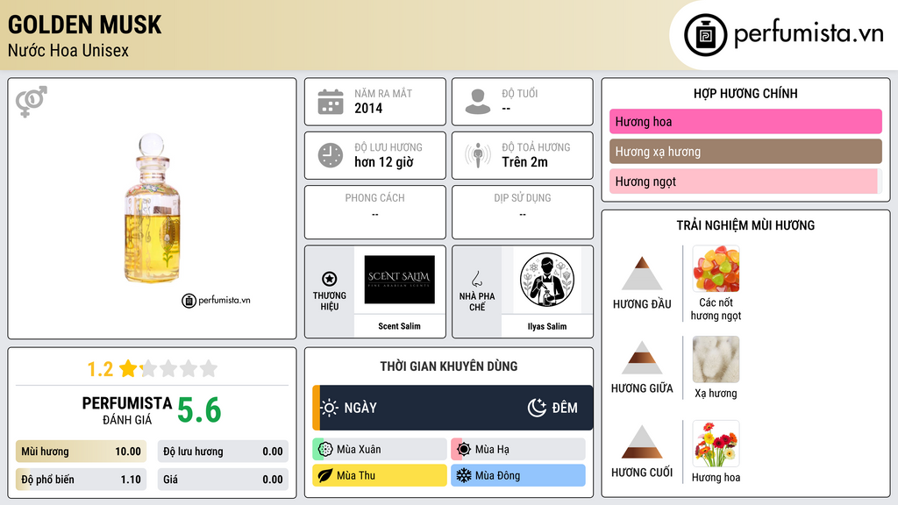Screen dimensions: 898x505
Task: Click the Trải nghiệm mùi hương heading
Action: click(x=745, y=225)
